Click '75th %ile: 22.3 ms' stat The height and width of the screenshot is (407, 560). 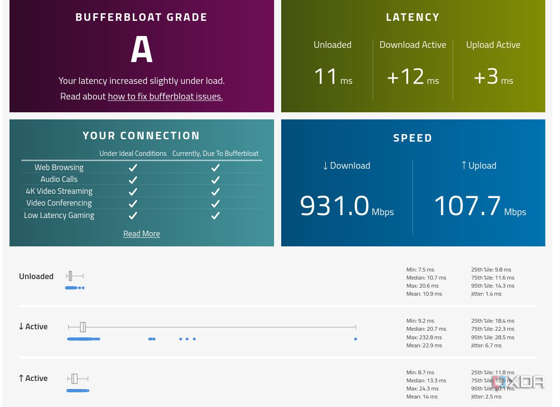click(x=493, y=329)
